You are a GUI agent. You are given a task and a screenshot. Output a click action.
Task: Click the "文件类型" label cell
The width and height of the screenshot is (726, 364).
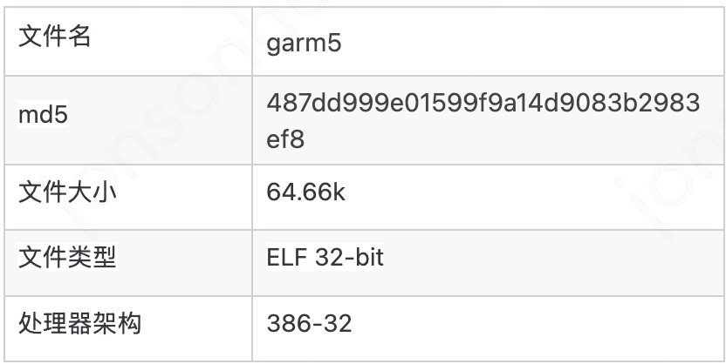pyautogui.click(x=67, y=258)
